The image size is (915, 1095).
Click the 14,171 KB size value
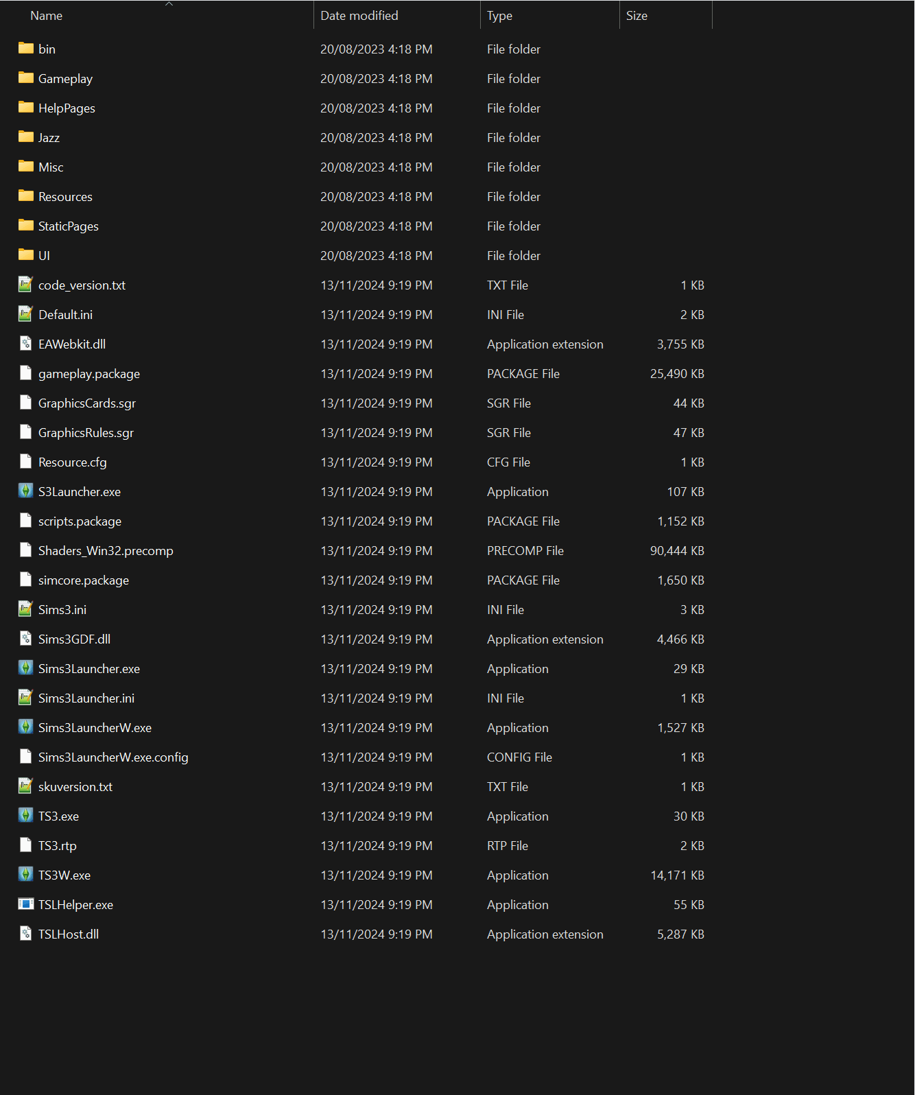(677, 875)
